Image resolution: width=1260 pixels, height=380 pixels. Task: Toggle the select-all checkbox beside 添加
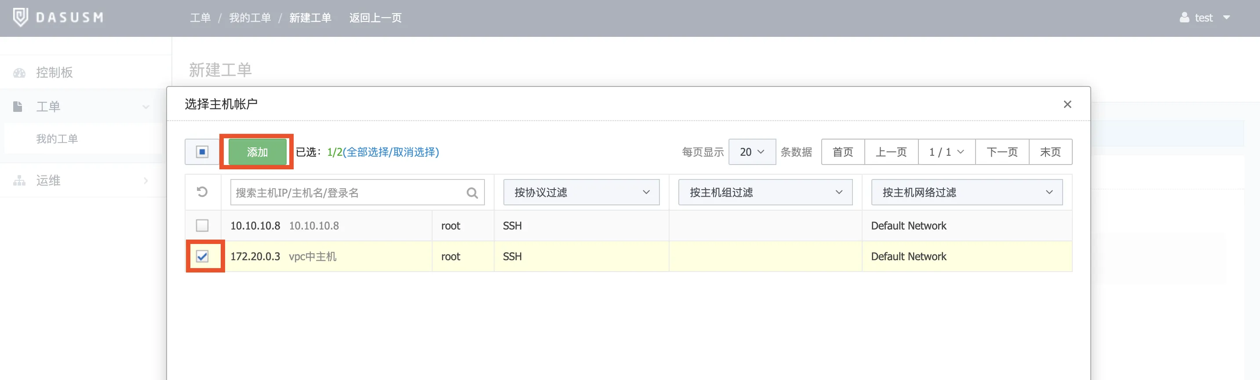coord(202,152)
